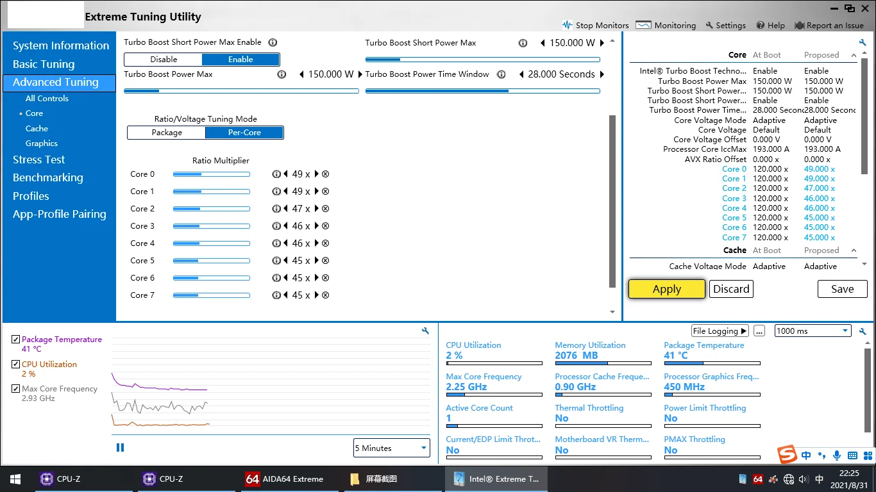The image size is (876, 492).
Task: Click the Turbo Boost Power Time Window slider
Action: tap(483, 91)
